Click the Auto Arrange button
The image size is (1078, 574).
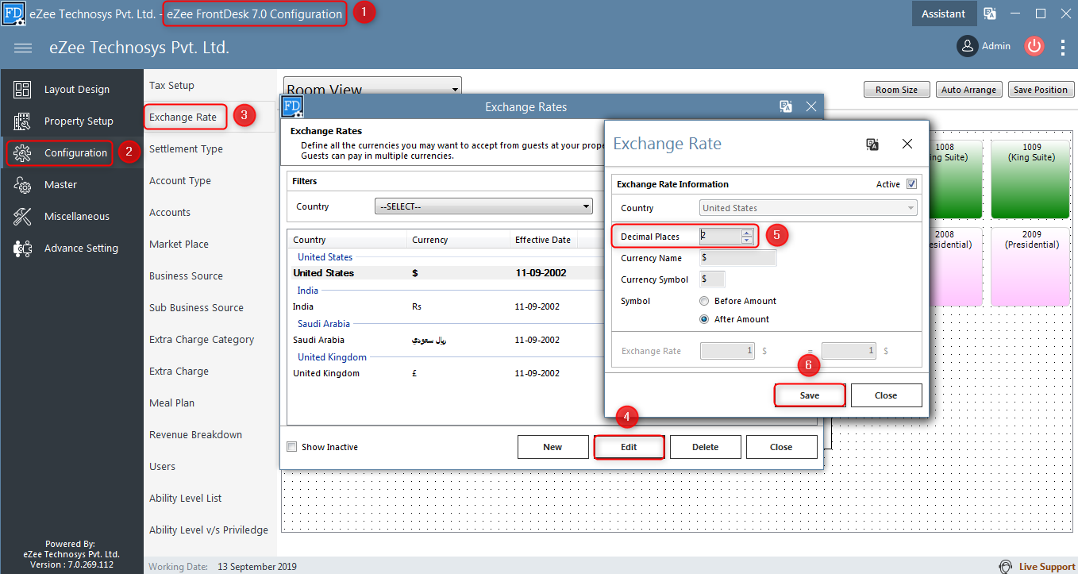(x=968, y=90)
